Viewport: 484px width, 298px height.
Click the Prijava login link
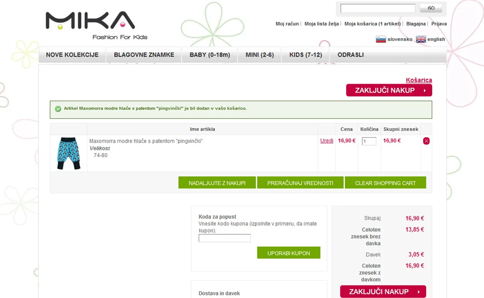[439, 24]
